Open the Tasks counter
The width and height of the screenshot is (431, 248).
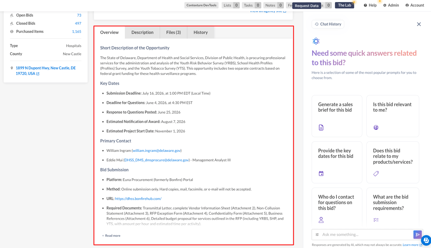[x=252, y=5]
